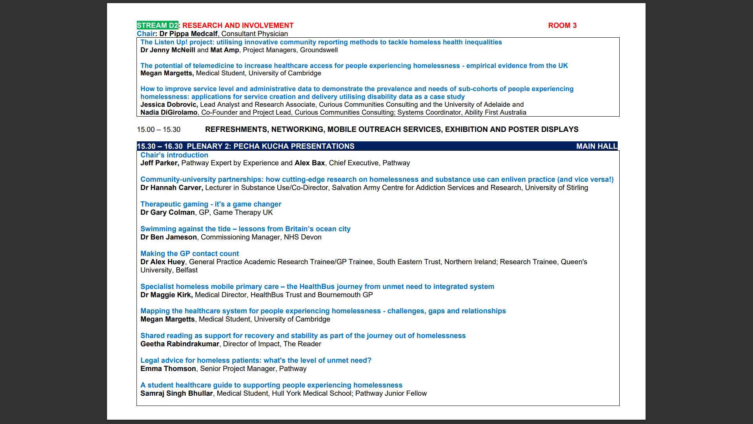The image size is (753, 424).
Task: Click the '15.00 – 15.30' time slot
Action: 158,130
